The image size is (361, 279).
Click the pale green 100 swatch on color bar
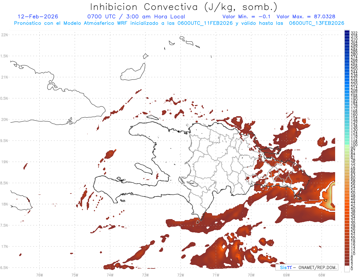(347, 146)
